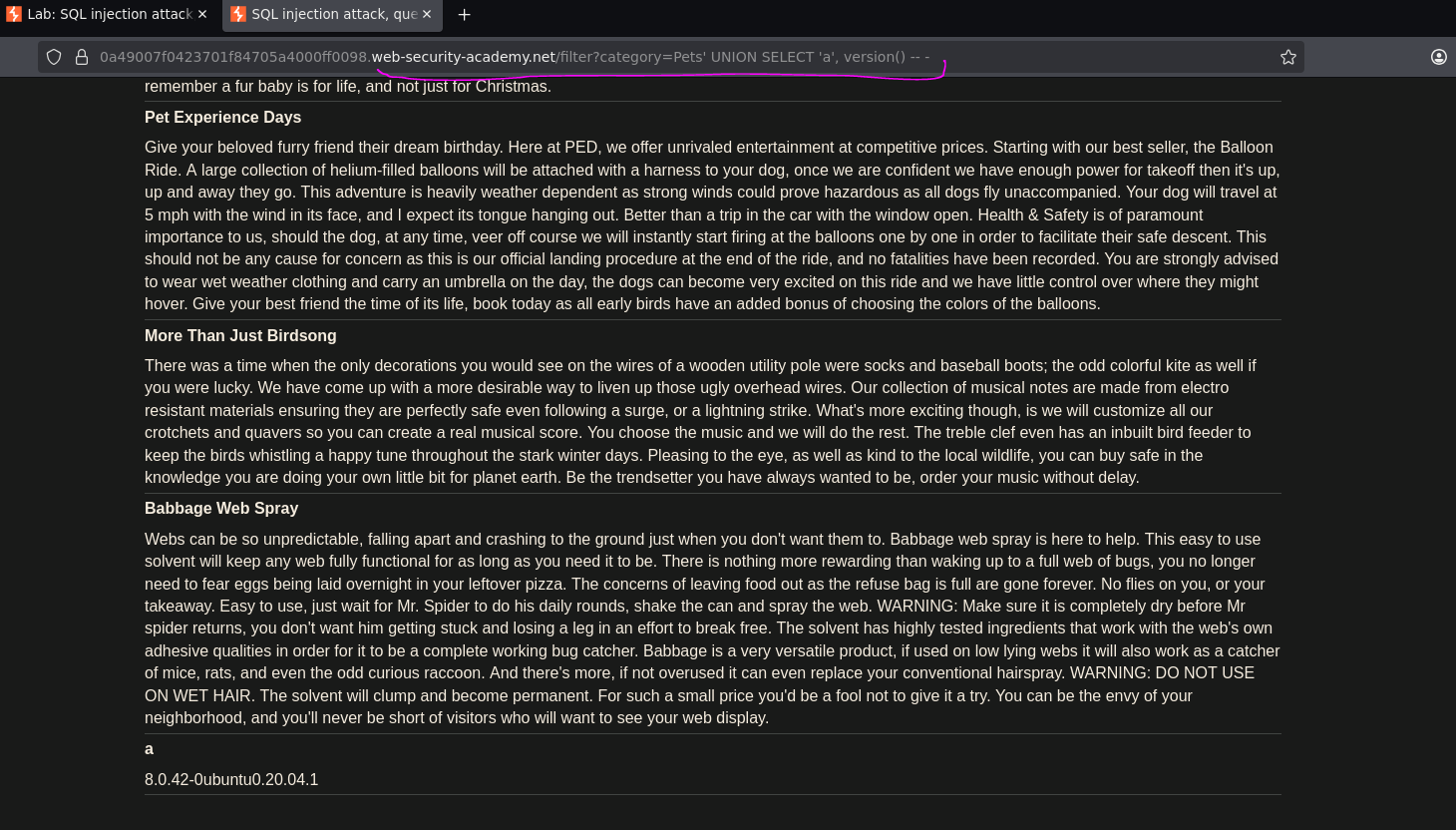
Task: Close the 'SQL injection attack, que' tab
Action: (427, 14)
